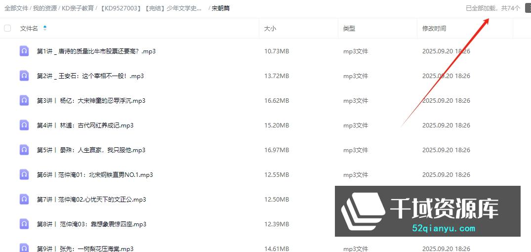Click the mp3 icon for 第2讲 王安石

pyautogui.click(x=24, y=76)
